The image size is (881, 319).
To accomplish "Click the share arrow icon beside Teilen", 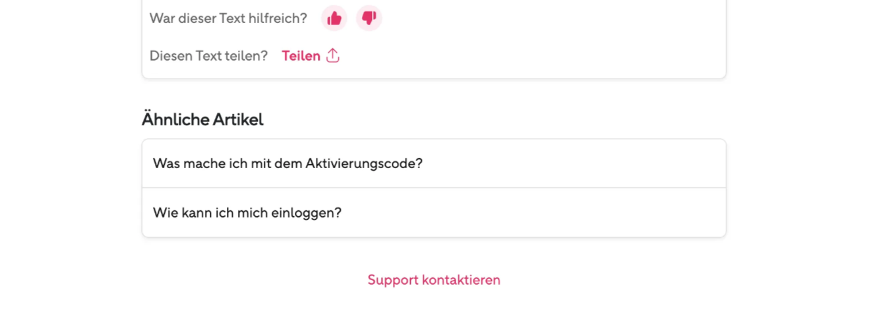I will pos(333,55).
